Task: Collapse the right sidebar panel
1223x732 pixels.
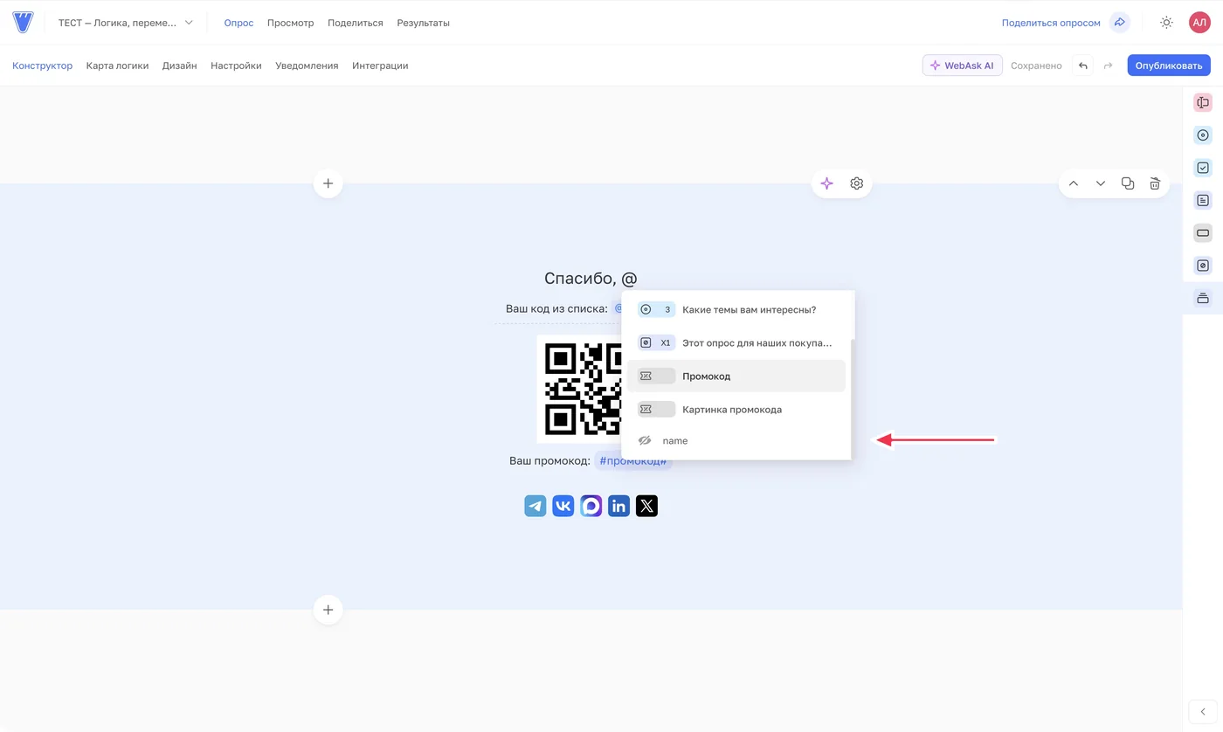Action: click(1203, 712)
